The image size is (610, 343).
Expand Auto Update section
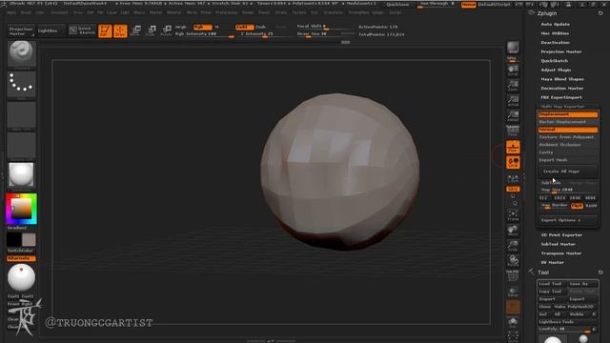coord(555,24)
